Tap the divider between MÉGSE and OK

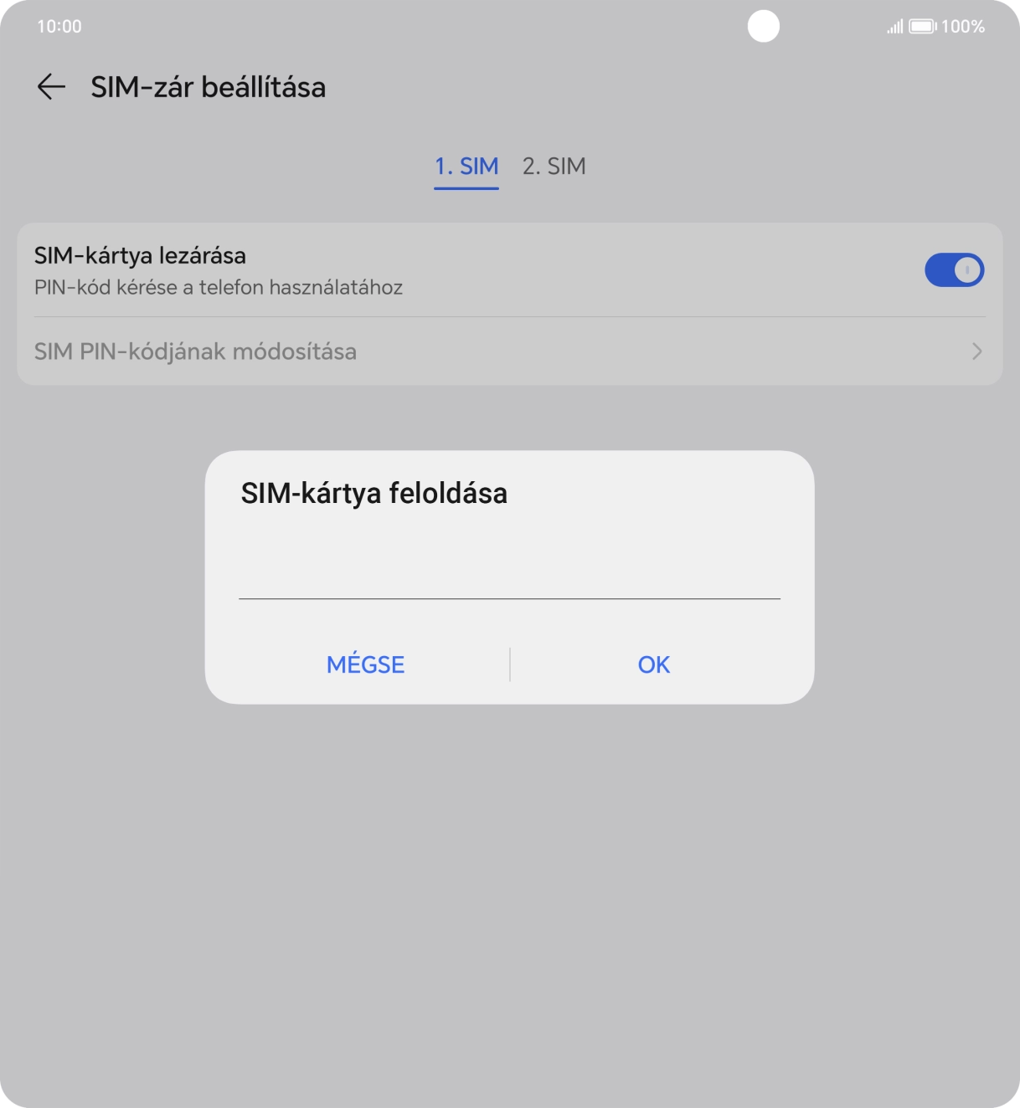pyautogui.click(x=510, y=664)
